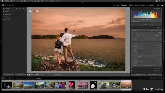Switch to the Web module
The width and height of the screenshot is (165, 93).
point(158,5)
